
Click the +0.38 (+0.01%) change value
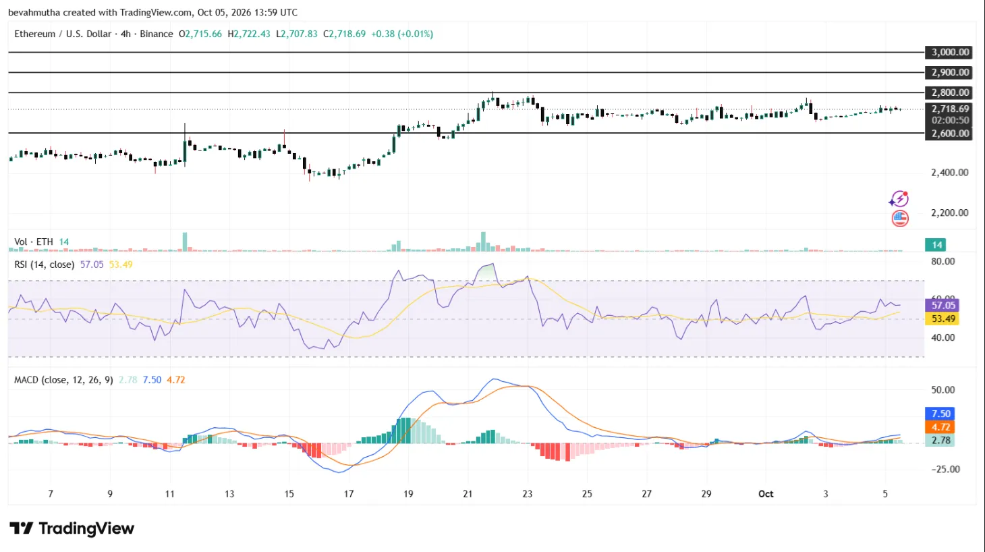coord(402,34)
